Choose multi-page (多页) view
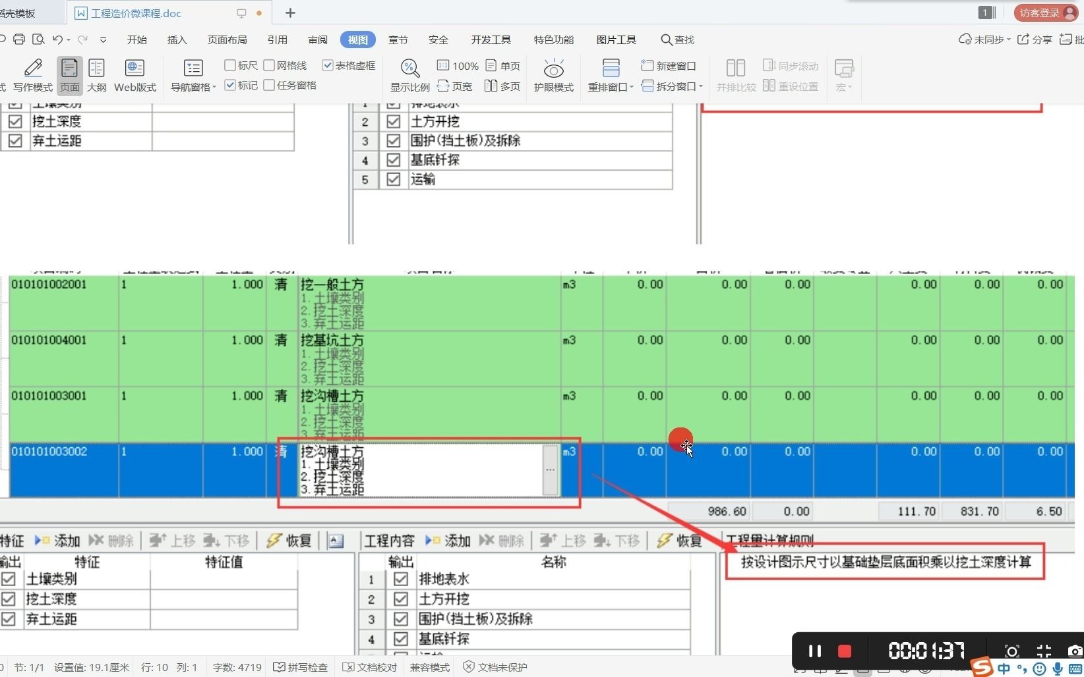This screenshot has height=677, width=1084. pos(502,86)
